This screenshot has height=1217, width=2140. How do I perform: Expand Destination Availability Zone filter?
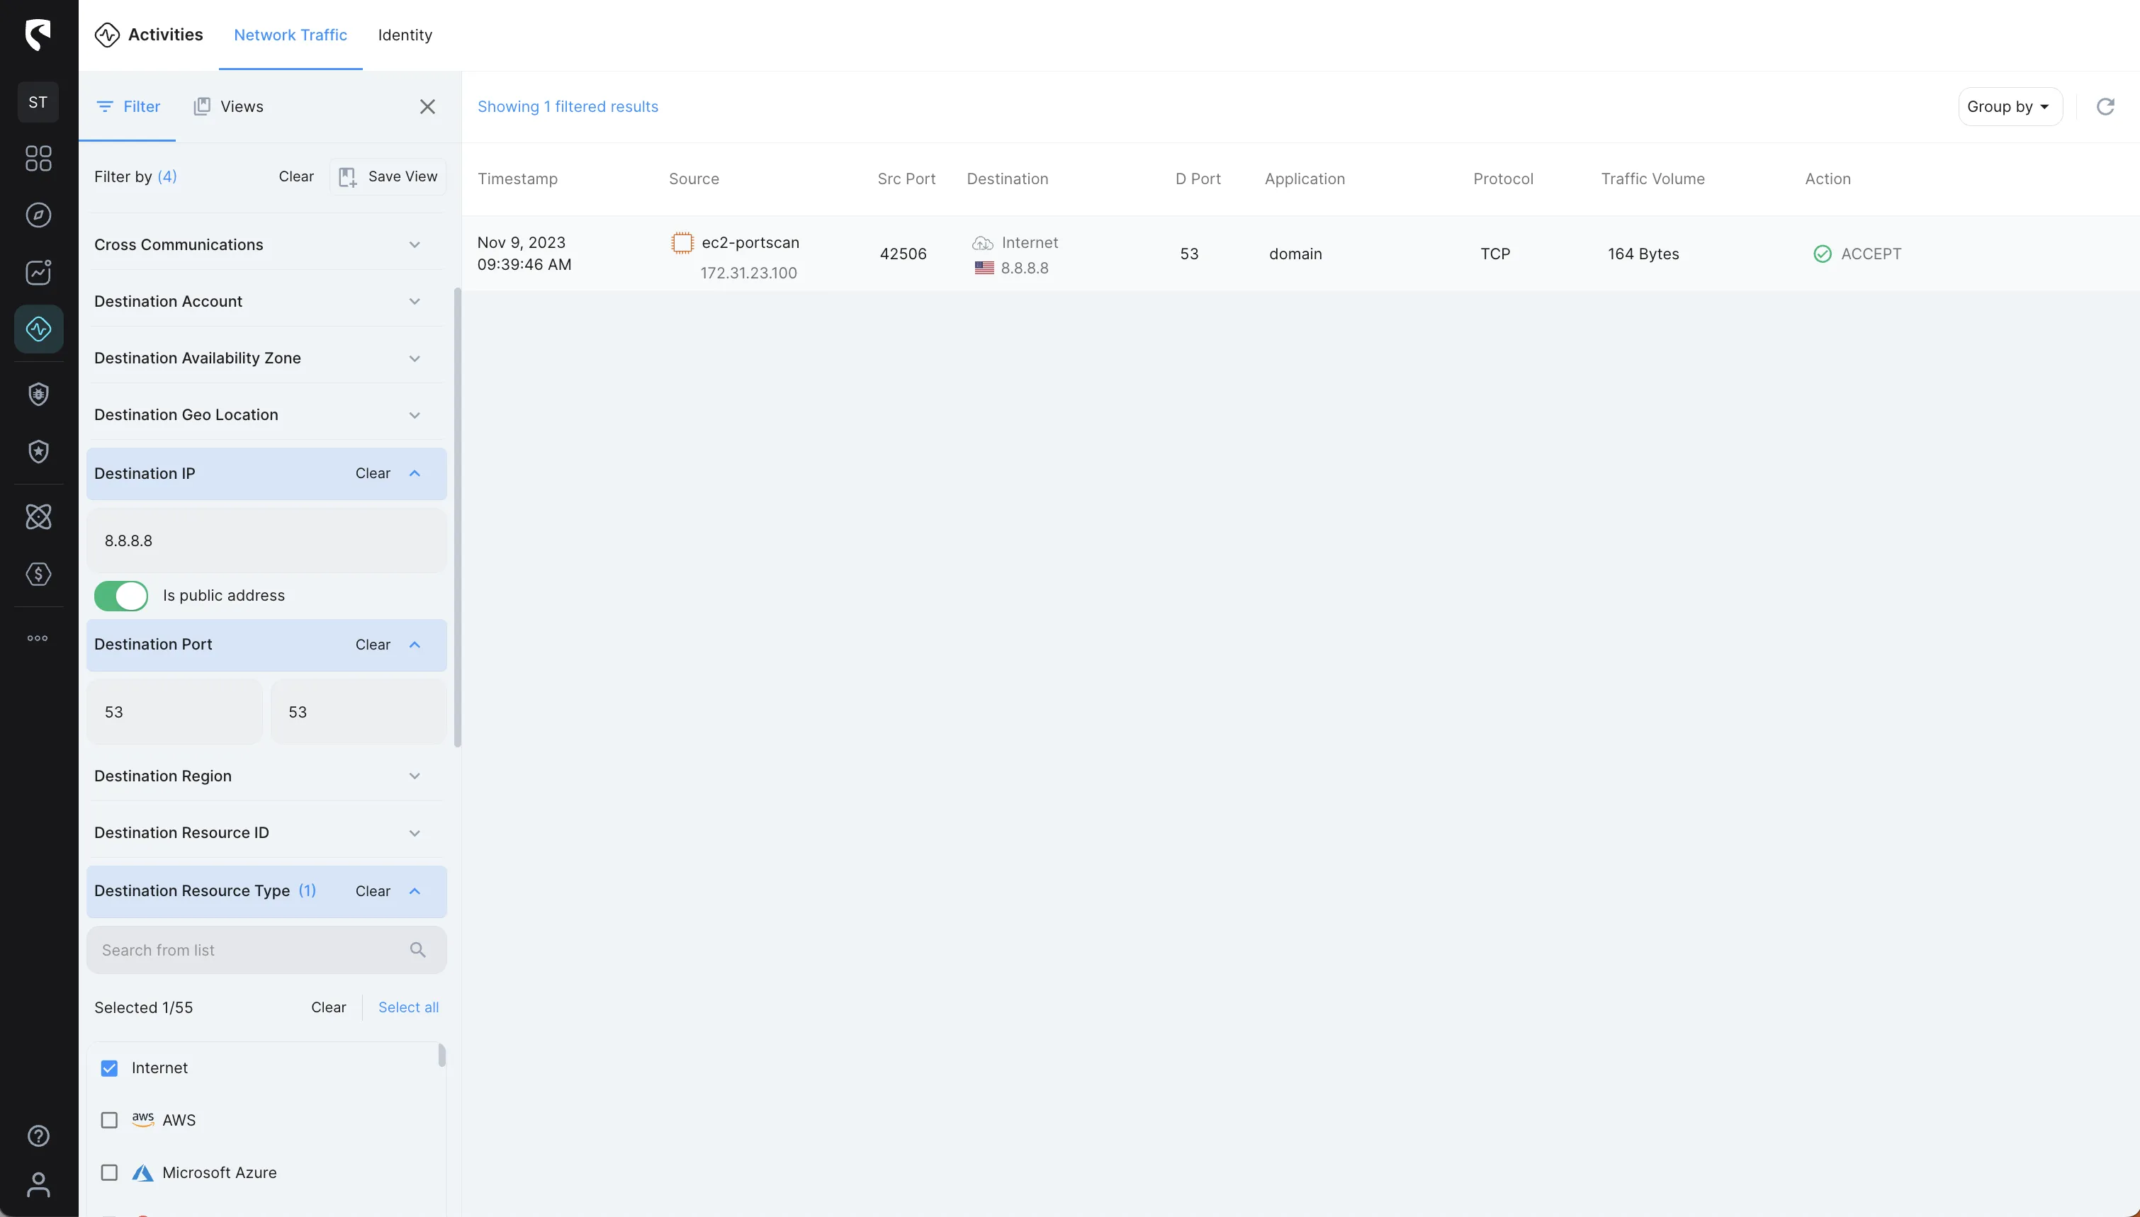(415, 358)
